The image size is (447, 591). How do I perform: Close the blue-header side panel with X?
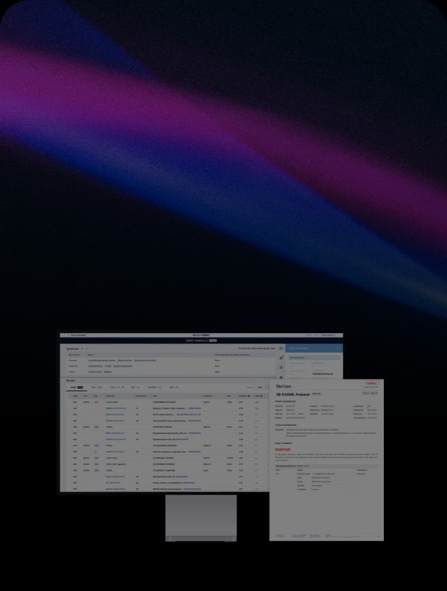coord(338,348)
